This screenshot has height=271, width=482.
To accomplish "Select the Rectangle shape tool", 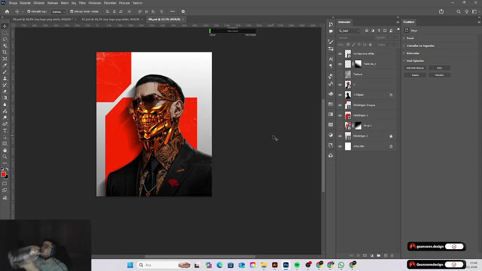I will coord(5,143).
